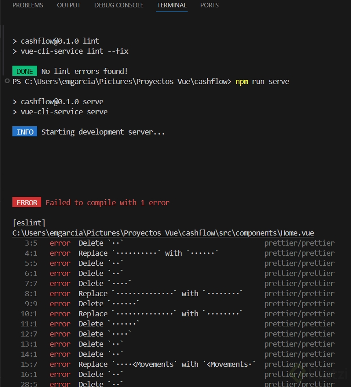Click prettier/prettier rule on the 3:5 row
Screen dimensions: 351x387
tap(299, 243)
